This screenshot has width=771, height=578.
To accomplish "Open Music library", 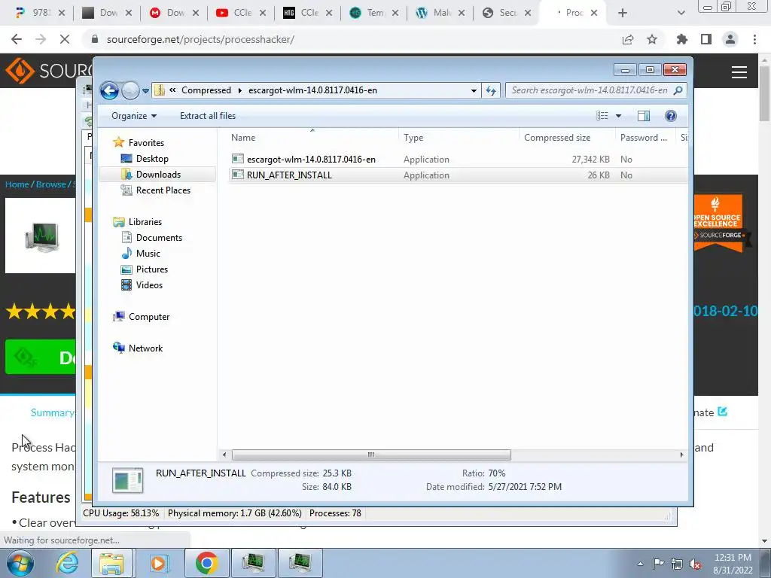I will pyautogui.click(x=148, y=253).
